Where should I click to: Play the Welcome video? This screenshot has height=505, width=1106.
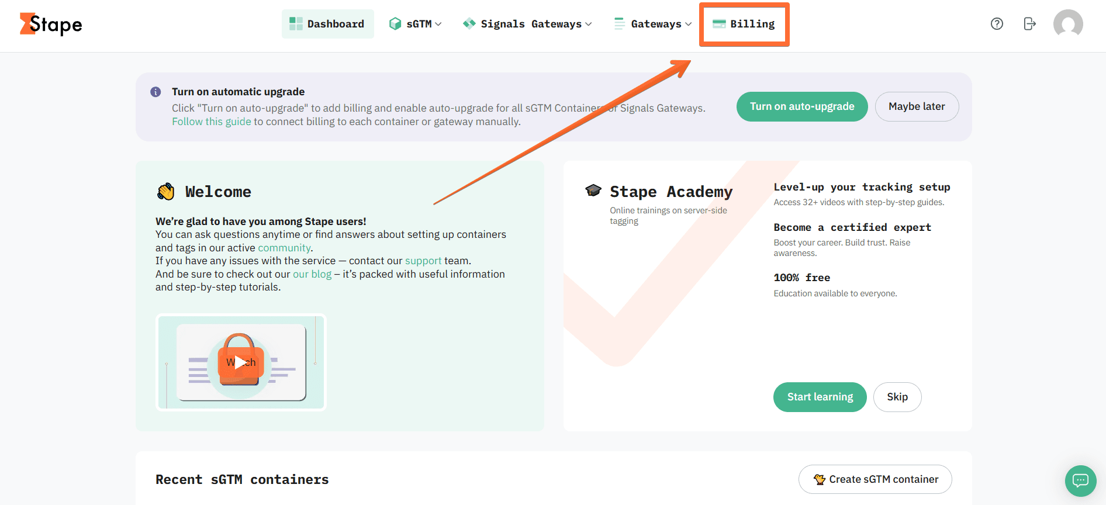(x=240, y=361)
